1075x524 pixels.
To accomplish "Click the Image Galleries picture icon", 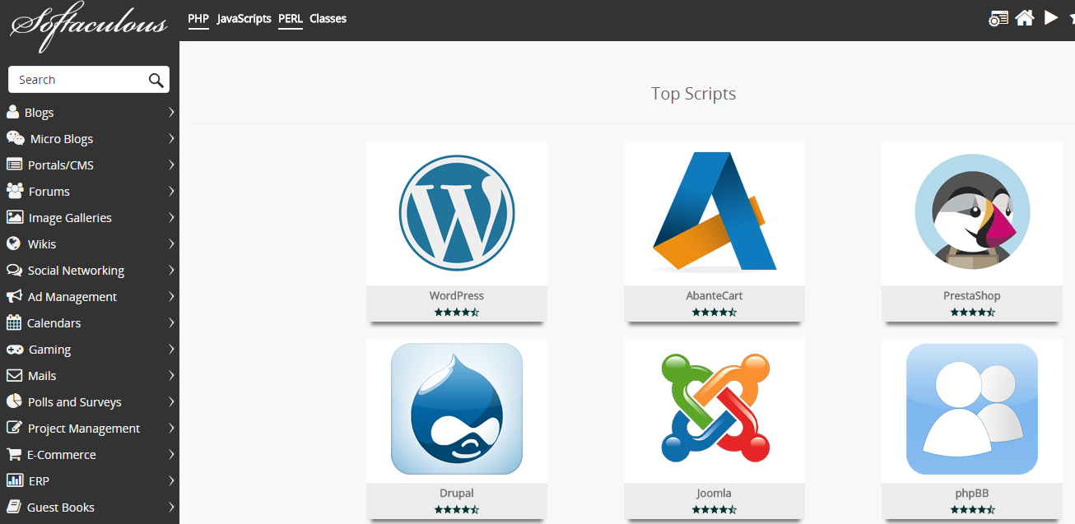I will tap(14, 217).
